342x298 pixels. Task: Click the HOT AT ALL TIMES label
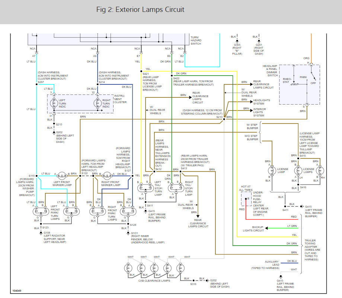click(x=246, y=188)
